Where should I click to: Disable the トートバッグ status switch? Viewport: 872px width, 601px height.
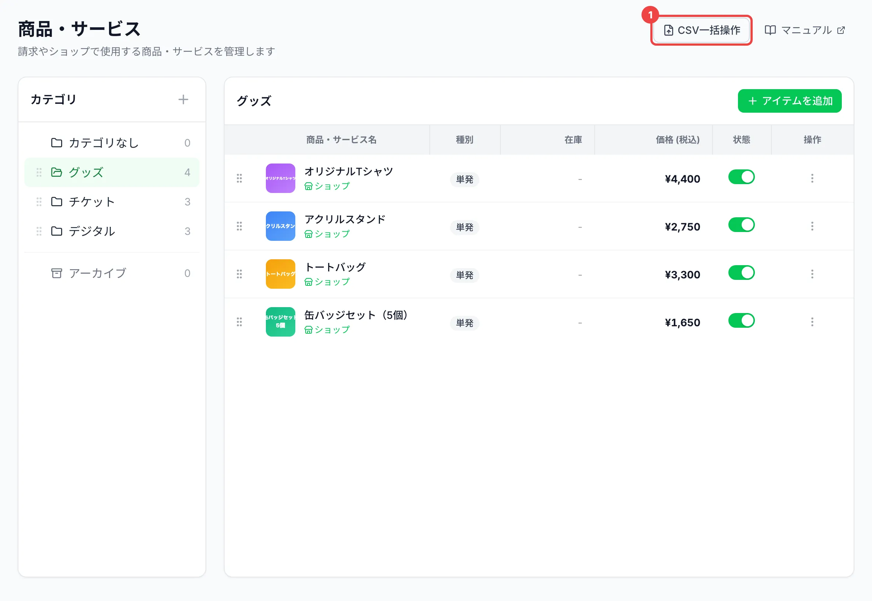tap(741, 273)
